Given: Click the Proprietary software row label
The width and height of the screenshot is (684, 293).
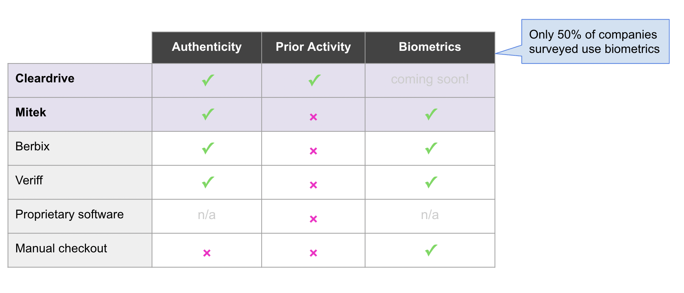Looking at the screenshot, I should pyautogui.click(x=69, y=214).
